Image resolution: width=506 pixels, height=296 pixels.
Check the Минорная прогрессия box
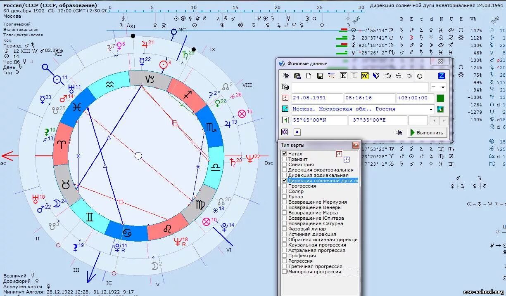284,272
